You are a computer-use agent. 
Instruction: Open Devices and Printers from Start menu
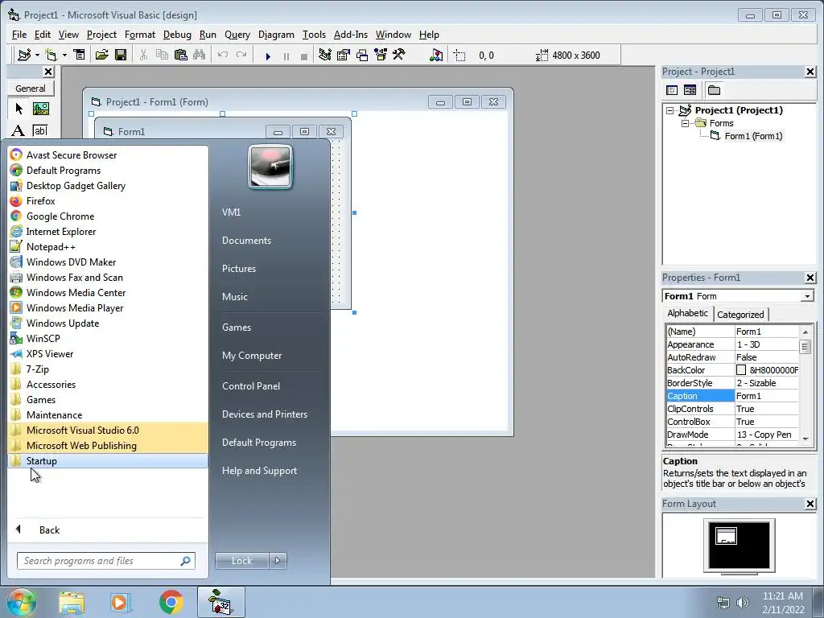(264, 414)
